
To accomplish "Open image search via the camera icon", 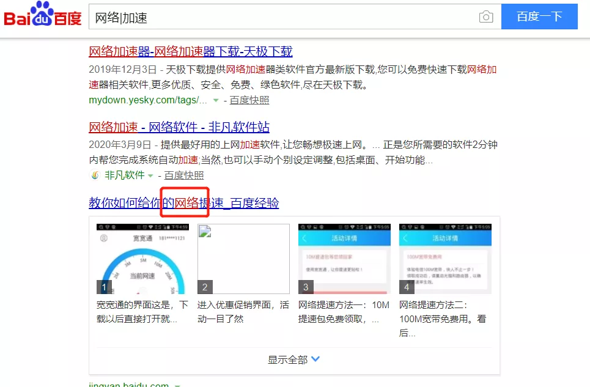I will [486, 17].
